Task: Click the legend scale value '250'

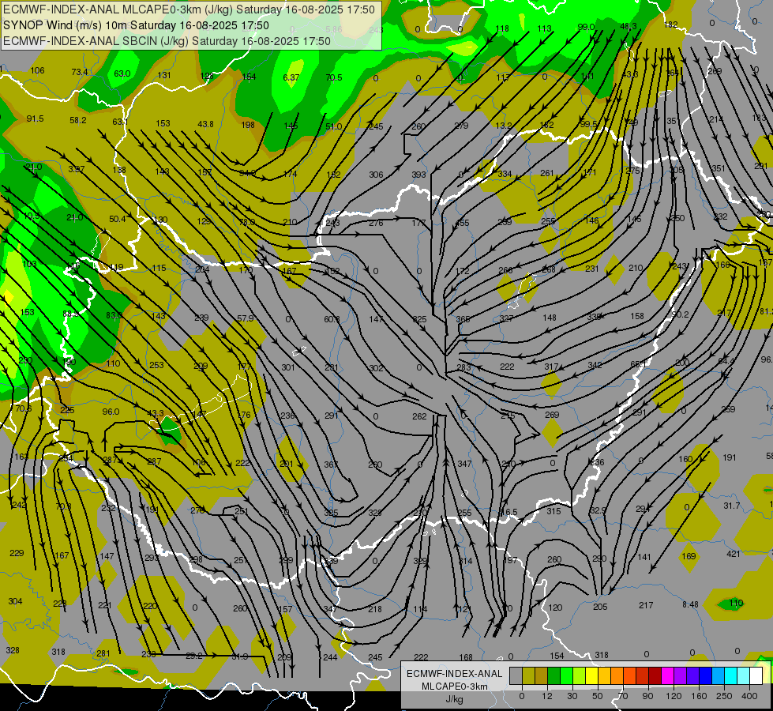Action: point(724,696)
